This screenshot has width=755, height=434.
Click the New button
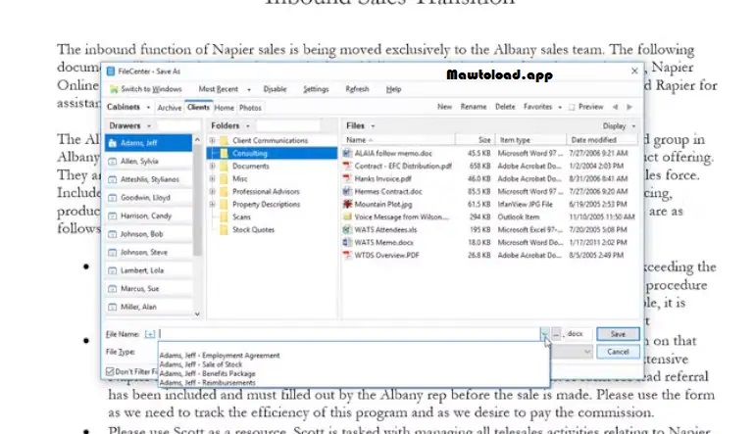click(x=444, y=107)
